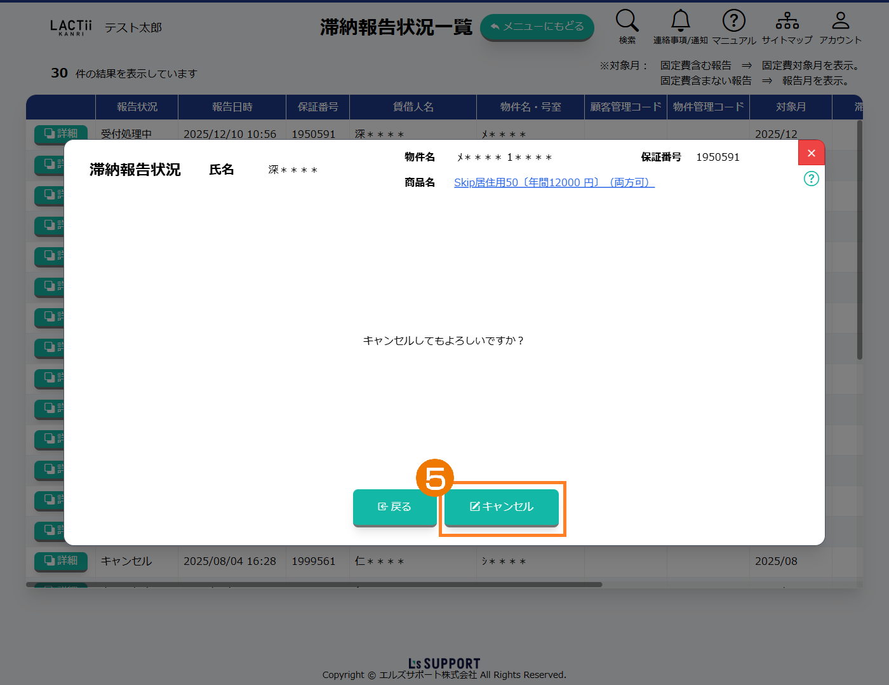
Task: Open the sitemap icon
Action: [x=787, y=21]
